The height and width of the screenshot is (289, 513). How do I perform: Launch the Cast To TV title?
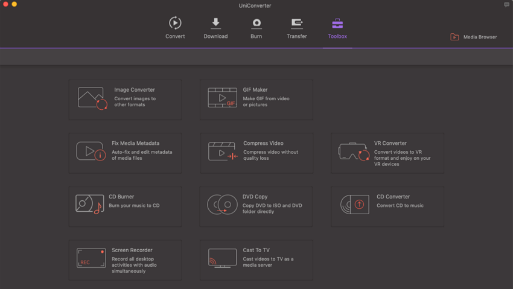click(256, 250)
